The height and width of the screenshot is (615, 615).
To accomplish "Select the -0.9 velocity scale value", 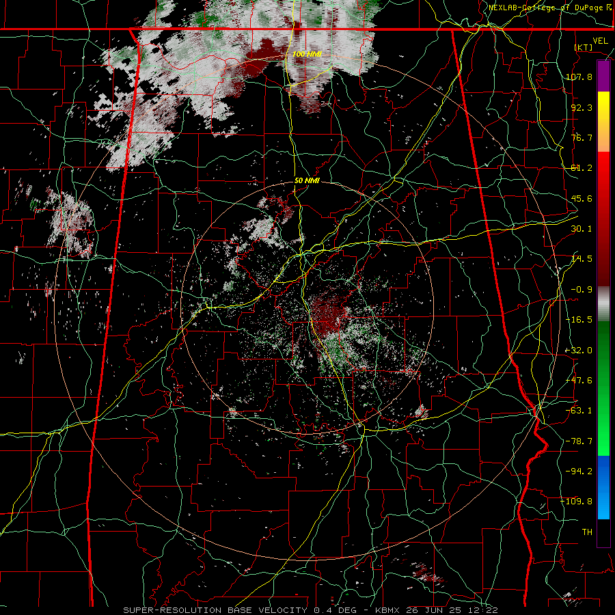I will tap(582, 290).
